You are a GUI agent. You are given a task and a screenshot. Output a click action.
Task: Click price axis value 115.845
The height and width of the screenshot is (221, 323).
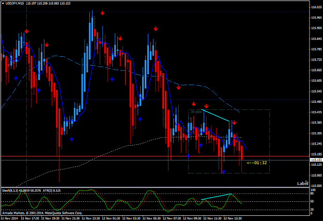coord(317,39)
